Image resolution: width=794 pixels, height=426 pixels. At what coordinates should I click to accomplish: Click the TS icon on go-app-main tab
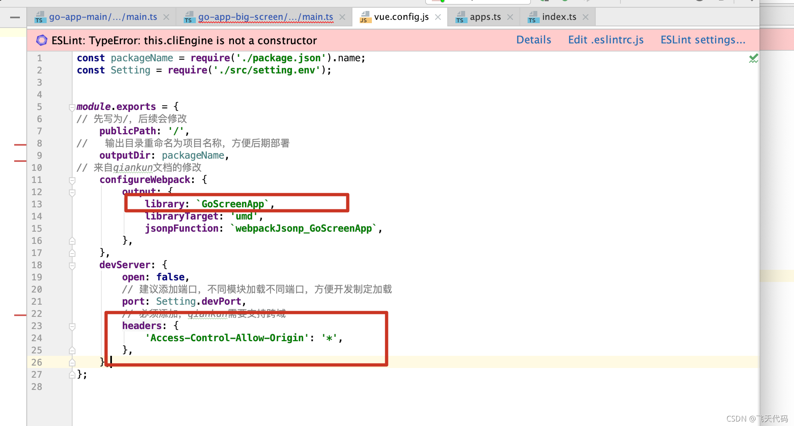[40, 17]
